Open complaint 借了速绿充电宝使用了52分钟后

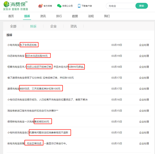41,78
